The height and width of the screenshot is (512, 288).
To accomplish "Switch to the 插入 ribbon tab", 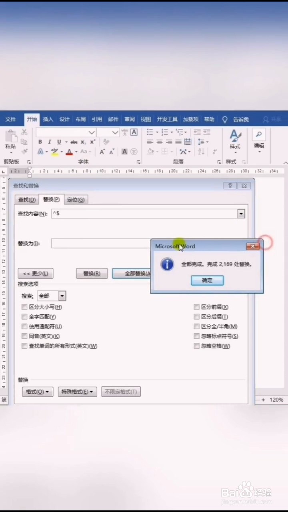I will pyautogui.click(x=48, y=119).
